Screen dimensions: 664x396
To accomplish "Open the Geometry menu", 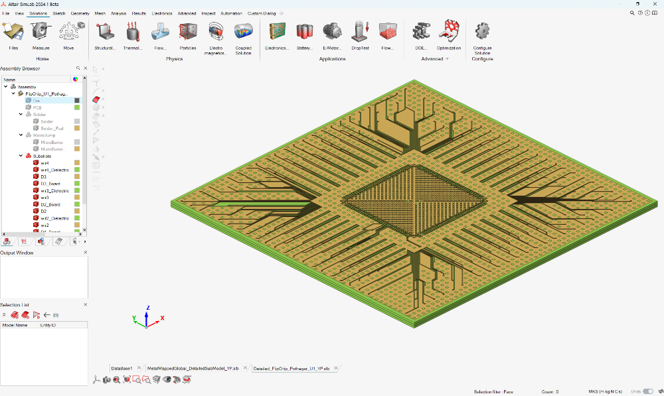I will point(80,13).
